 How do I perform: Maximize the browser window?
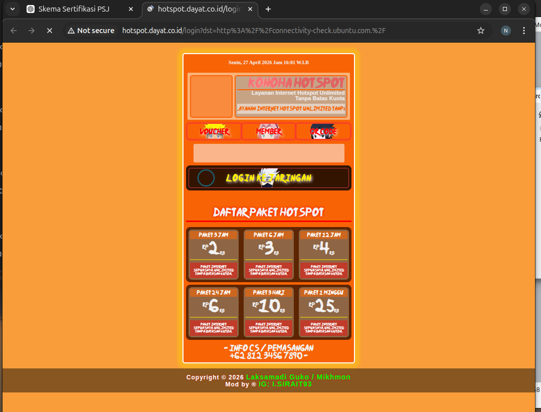(505, 10)
